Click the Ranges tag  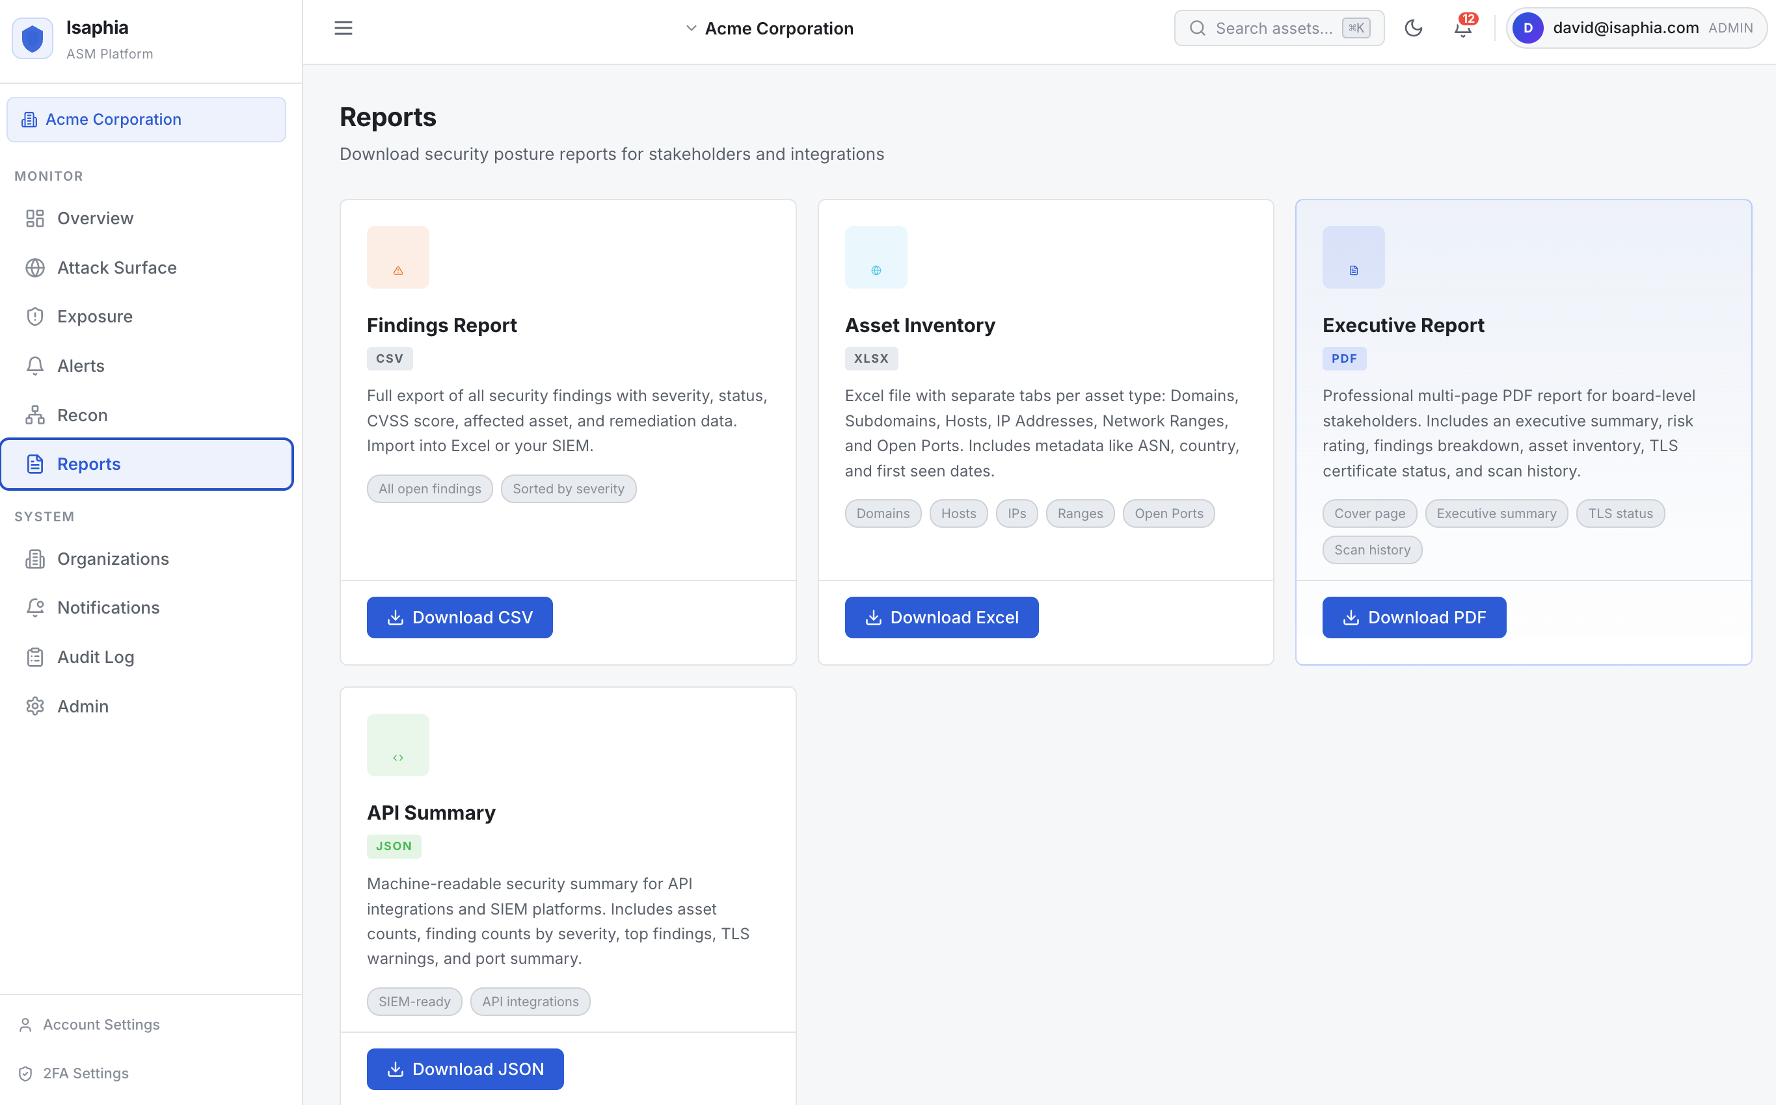(1081, 513)
